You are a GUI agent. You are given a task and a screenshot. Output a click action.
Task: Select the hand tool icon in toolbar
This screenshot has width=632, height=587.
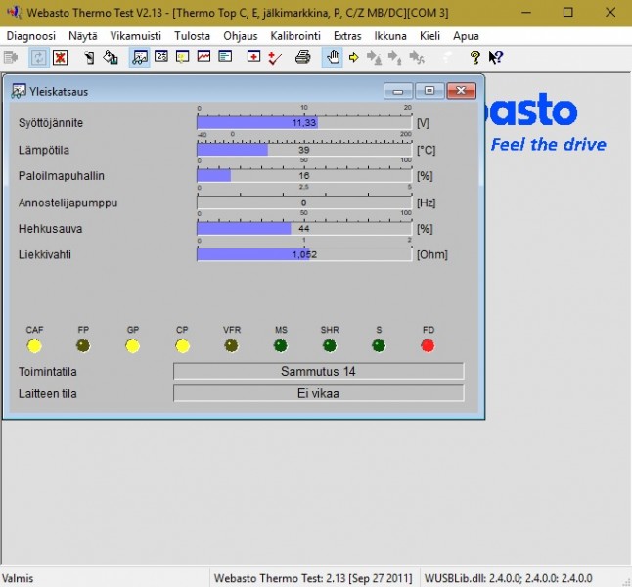333,58
